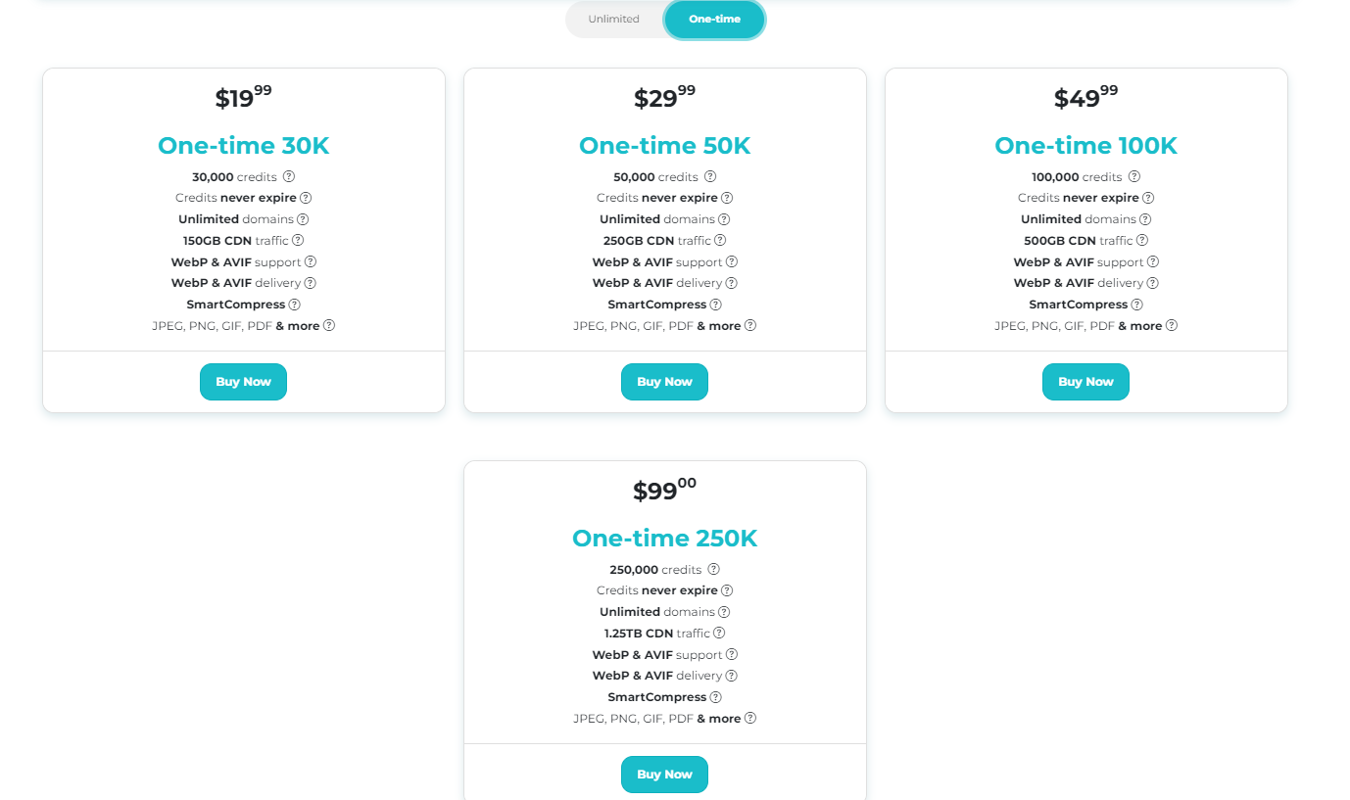The height and width of the screenshot is (800, 1350).
Task: Click the One-time 100K plan title
Action: point(1085,146)
